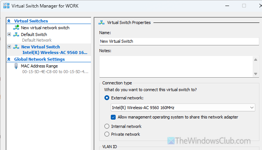Open the external network adapter dropdown
262x150 pixels.
(x=252, y=108)
